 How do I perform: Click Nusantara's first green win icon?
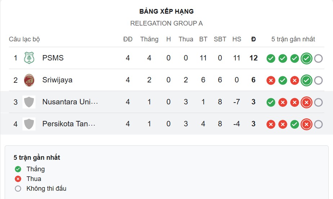tap(271, 103)
